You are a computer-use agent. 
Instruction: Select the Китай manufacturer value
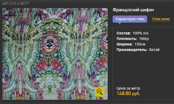click(154, 50)
